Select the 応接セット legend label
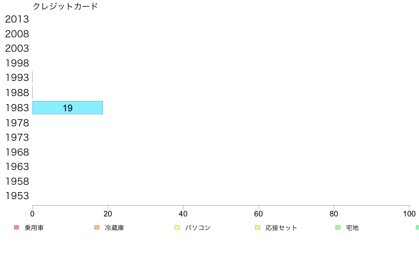419x259 pixels. pos(281,228)
